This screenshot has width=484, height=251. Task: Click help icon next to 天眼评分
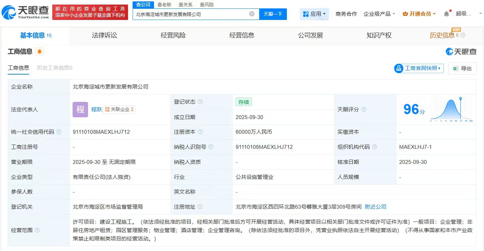coord(364,110)
